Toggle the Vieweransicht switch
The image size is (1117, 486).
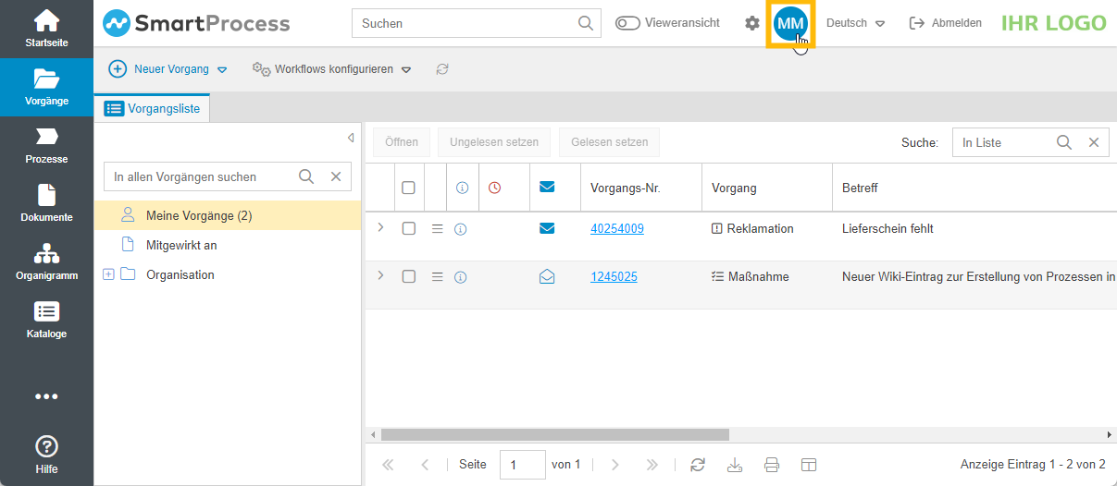pos(627,23)
